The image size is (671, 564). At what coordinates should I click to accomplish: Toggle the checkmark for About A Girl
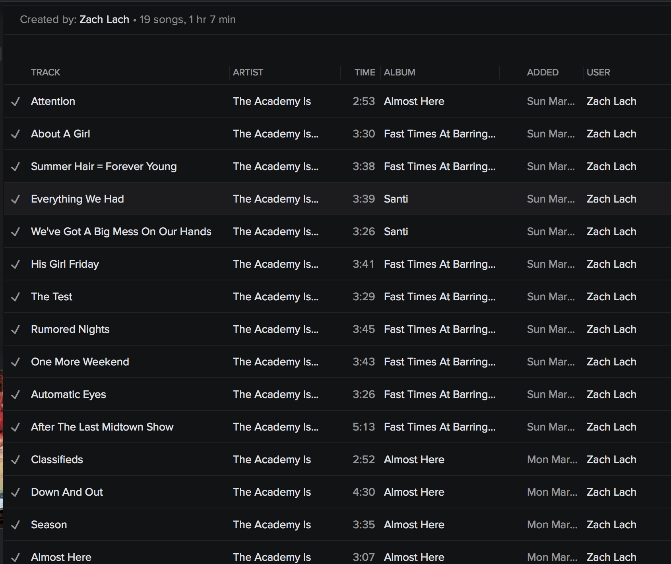16,134
